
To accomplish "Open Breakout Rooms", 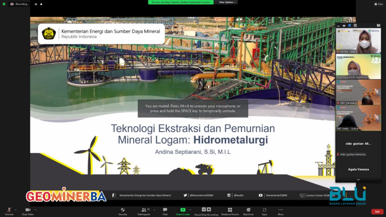I will click(x=230, y=210).
